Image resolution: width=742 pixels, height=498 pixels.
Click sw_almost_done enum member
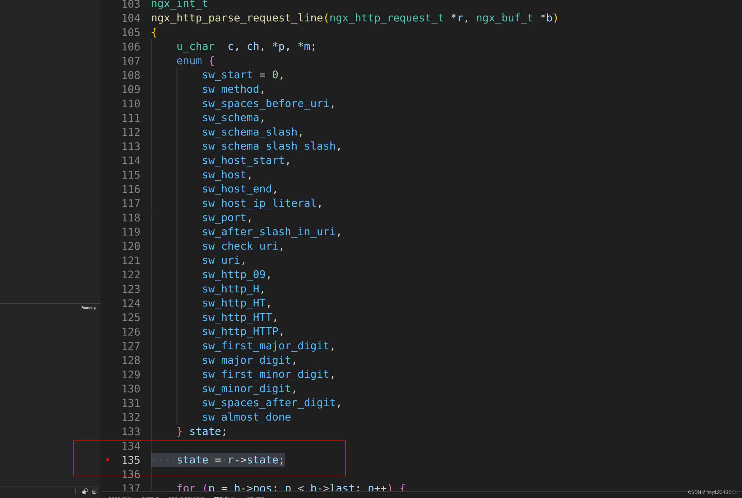pos(246,417)
